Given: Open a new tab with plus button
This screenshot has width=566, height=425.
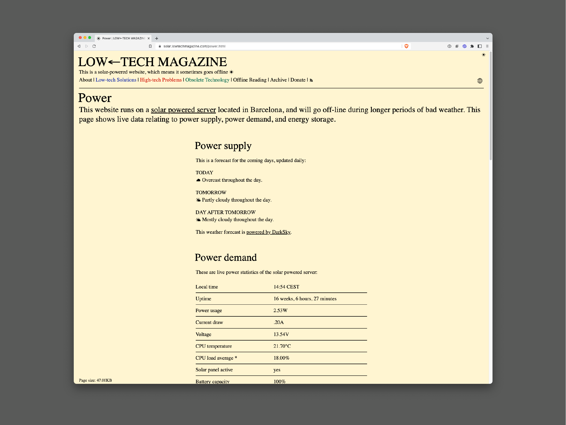Looking at the screenshot, I should 157,38.
